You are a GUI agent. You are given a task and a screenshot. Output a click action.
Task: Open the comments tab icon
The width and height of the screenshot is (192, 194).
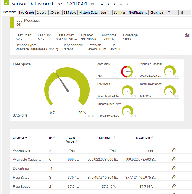pos(169,13)
